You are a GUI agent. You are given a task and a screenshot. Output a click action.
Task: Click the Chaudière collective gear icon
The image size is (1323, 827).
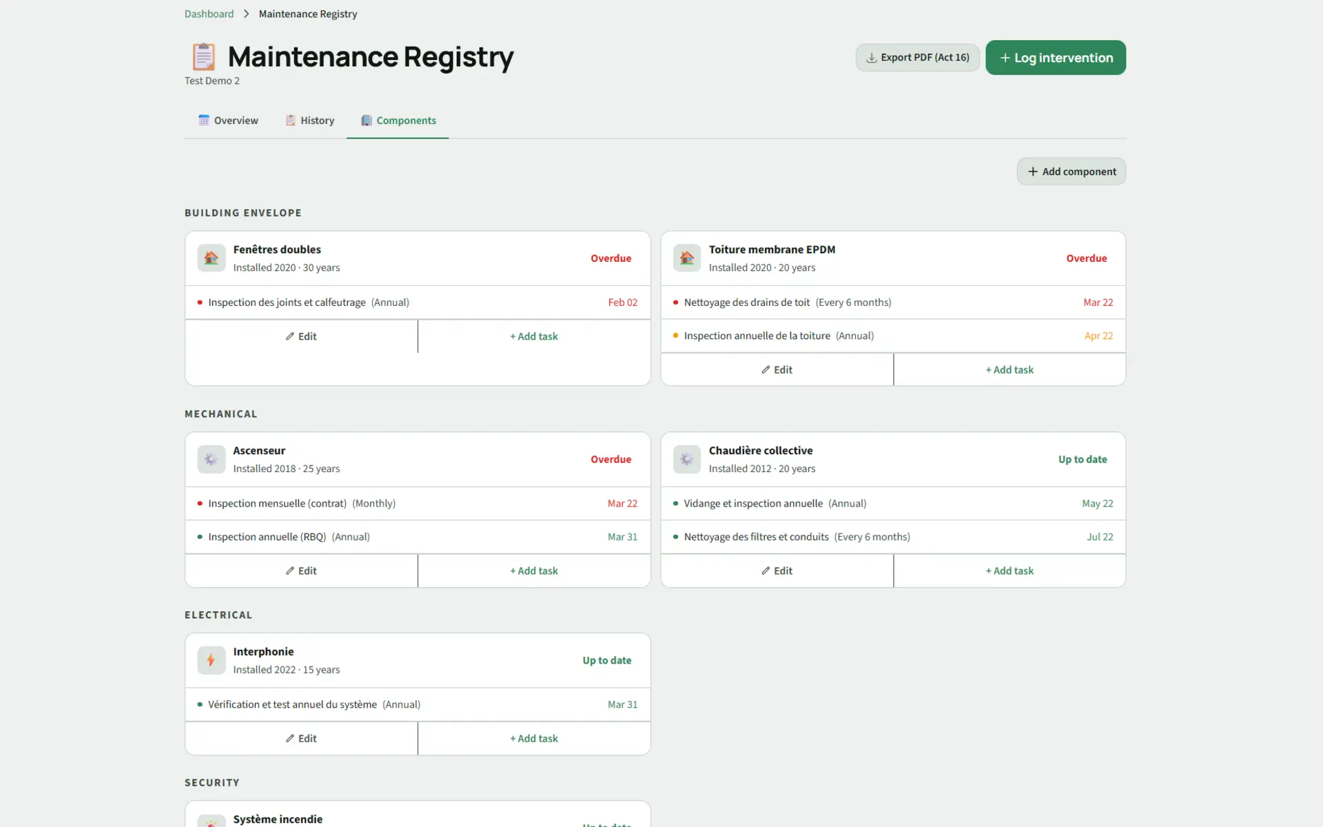(x=686, y=459)
